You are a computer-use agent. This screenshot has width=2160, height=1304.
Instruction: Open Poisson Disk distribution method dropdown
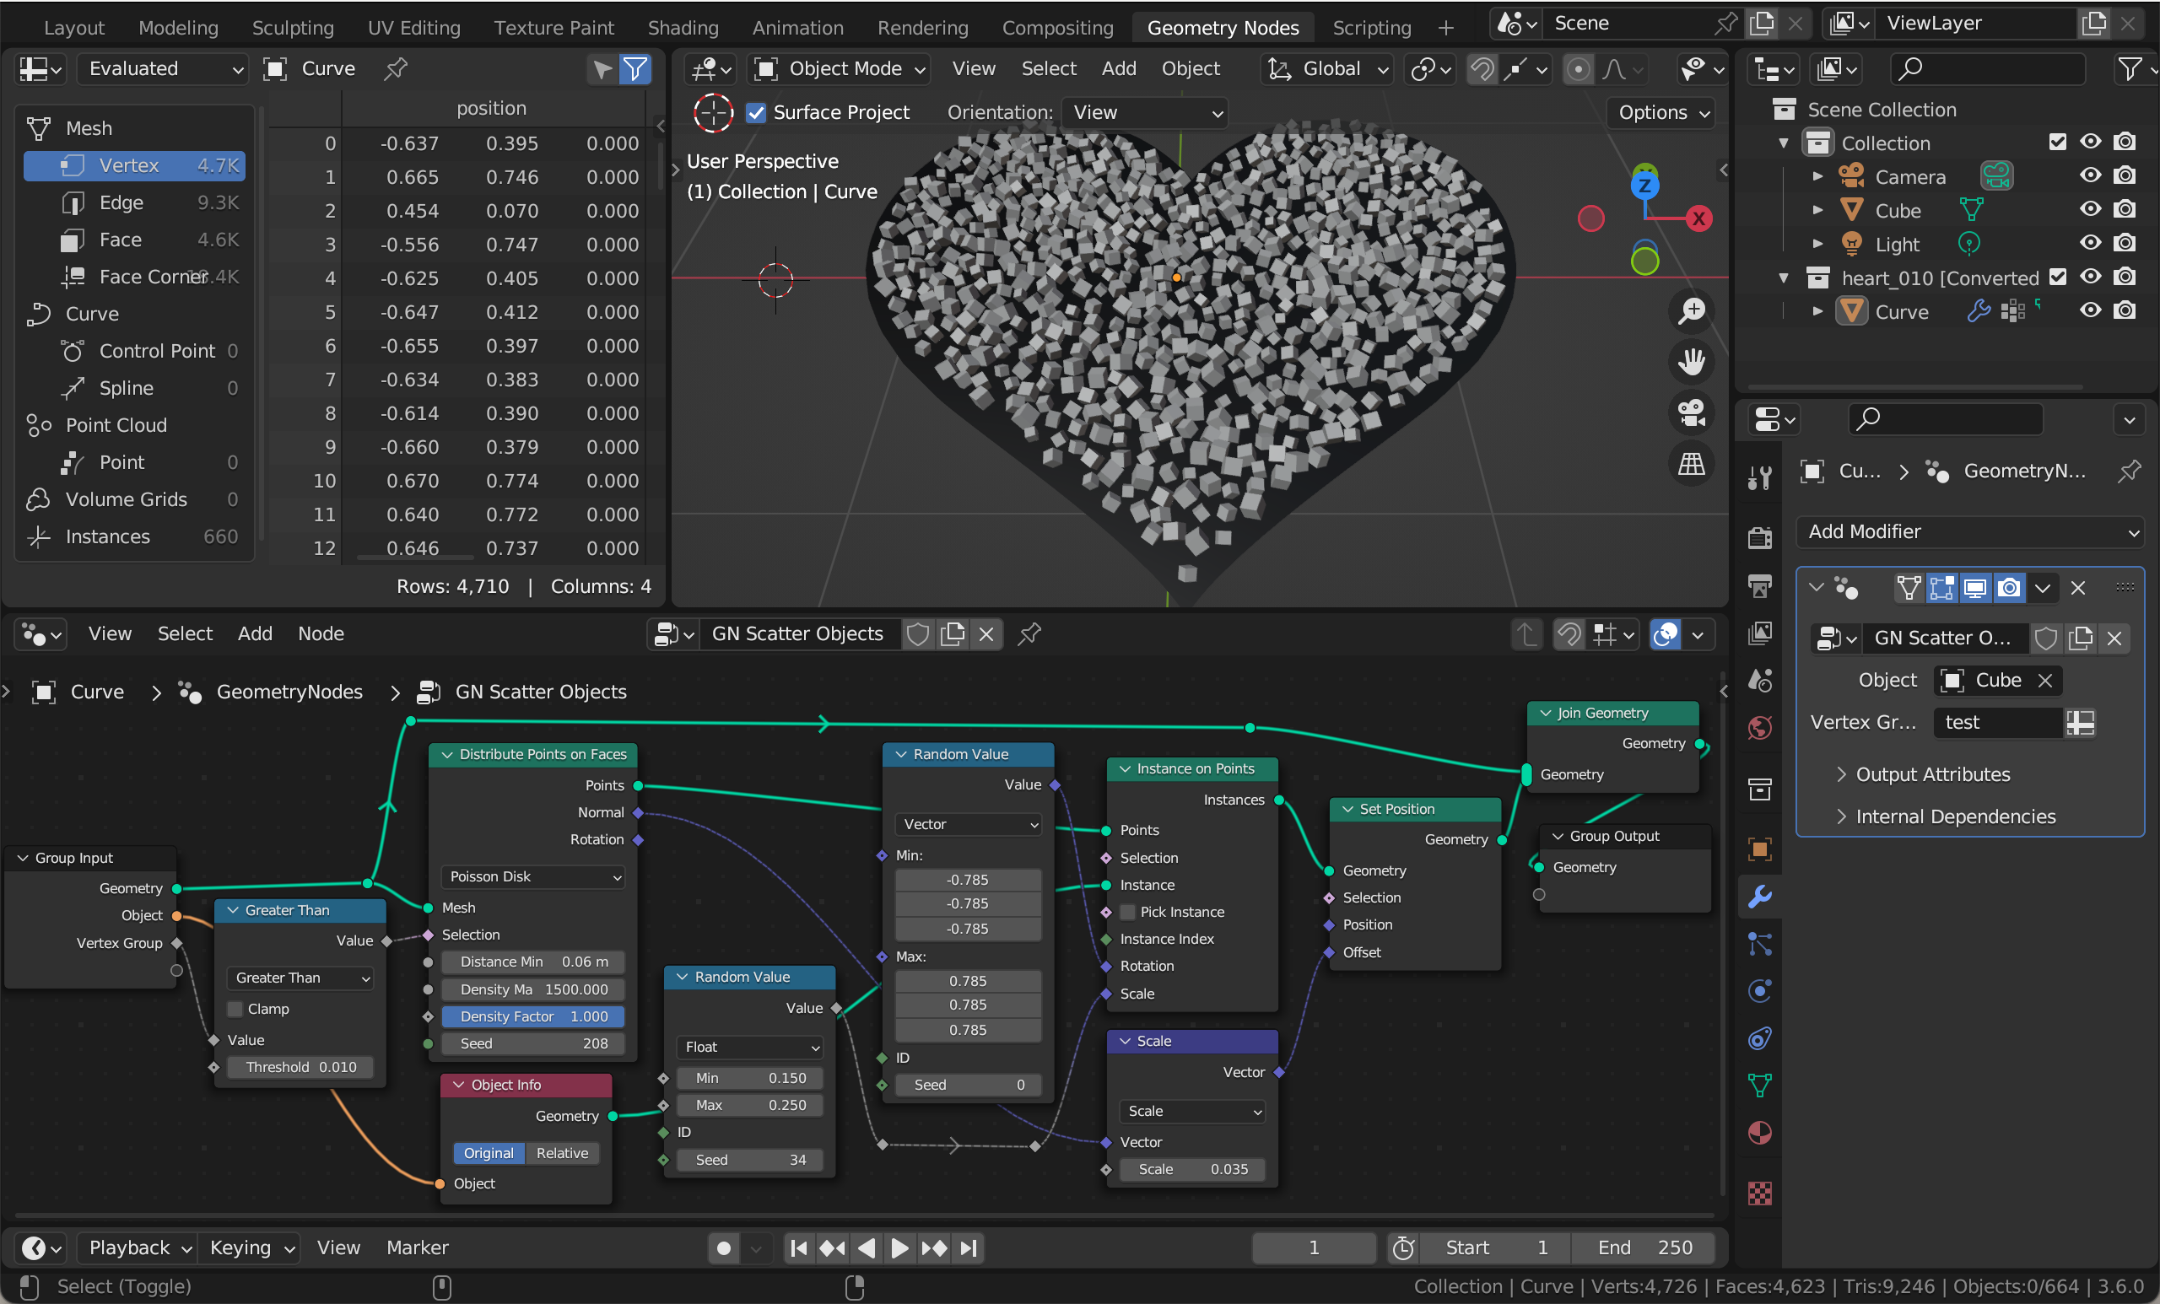tap(533, 876)
